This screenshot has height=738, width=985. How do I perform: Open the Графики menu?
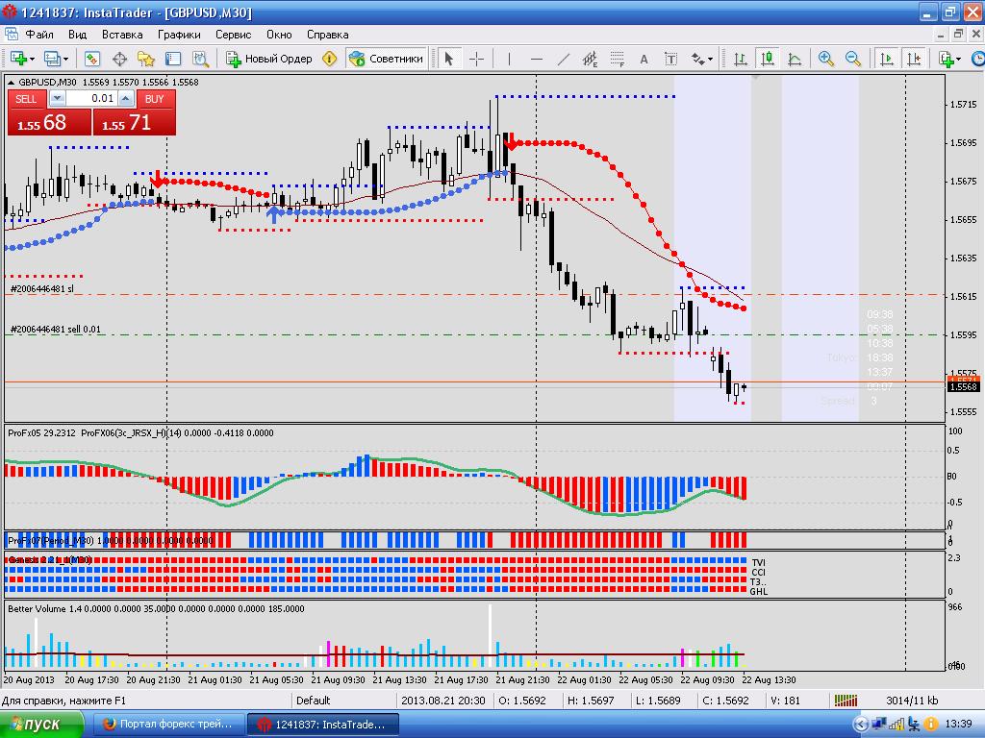tap(179, 35)
